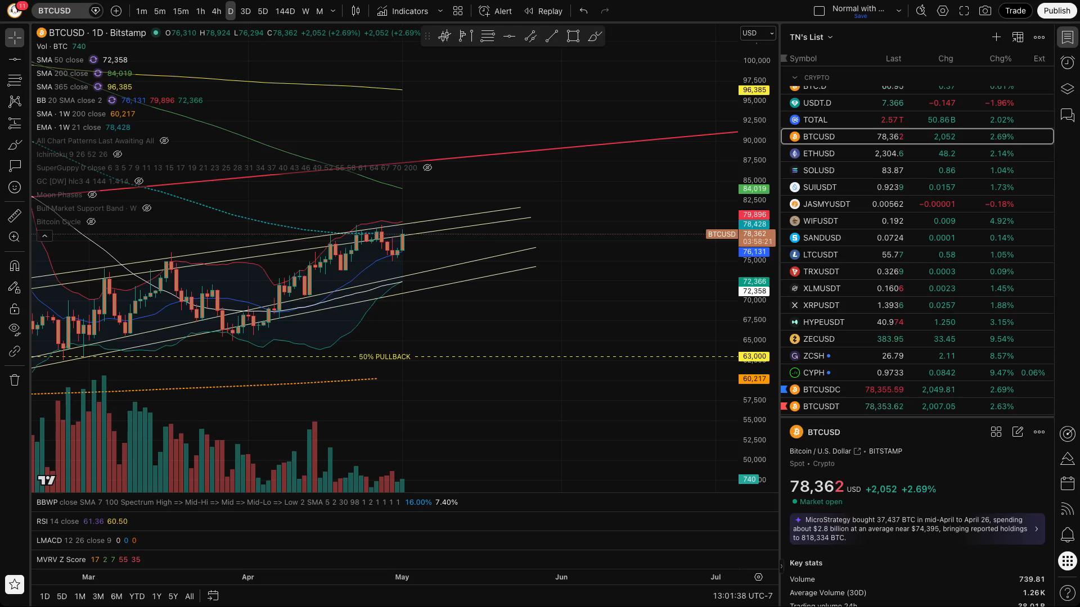Show the Moon Phases indicator
This screenshot has height=607, width=1080.
92,194
